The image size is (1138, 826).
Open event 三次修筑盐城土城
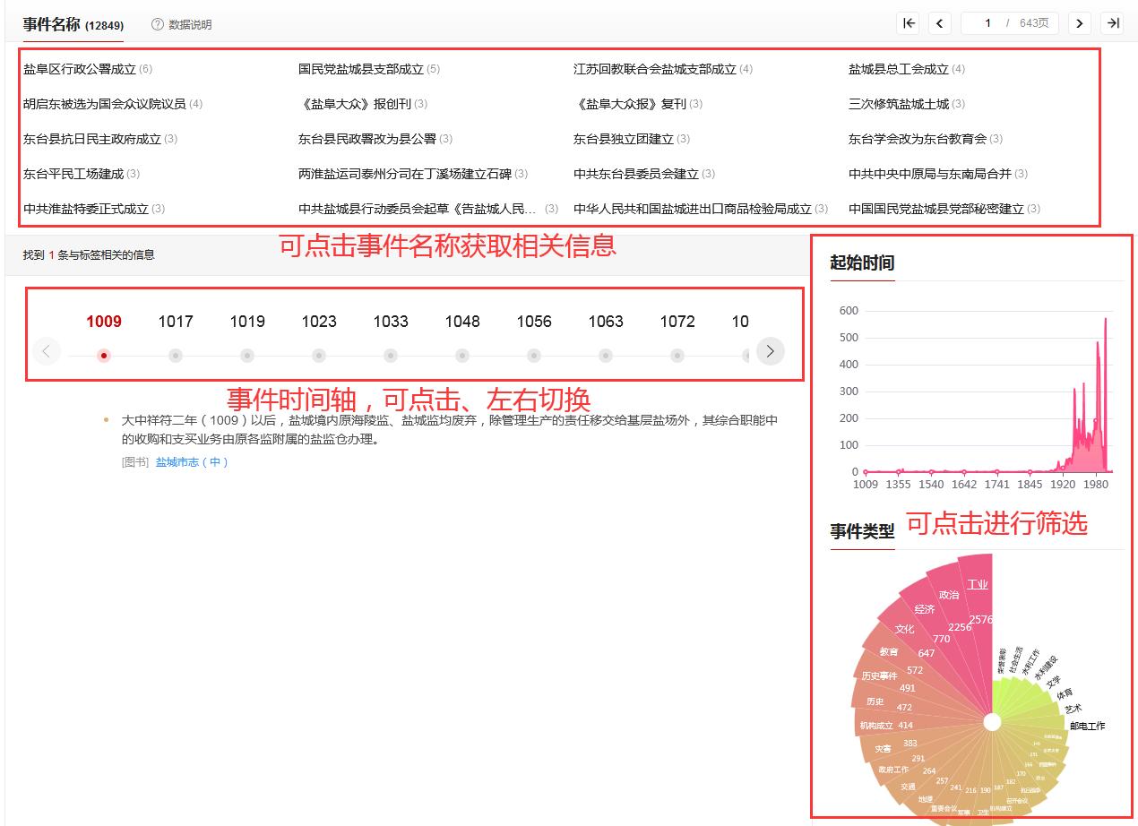(899, 104)
